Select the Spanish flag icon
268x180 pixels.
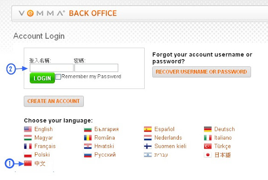(x=148, y=129)
